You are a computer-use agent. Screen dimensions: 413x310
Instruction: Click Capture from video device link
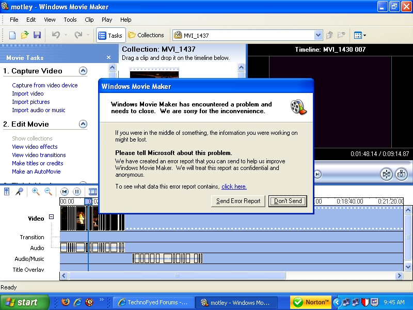click(x=45, y=85)
